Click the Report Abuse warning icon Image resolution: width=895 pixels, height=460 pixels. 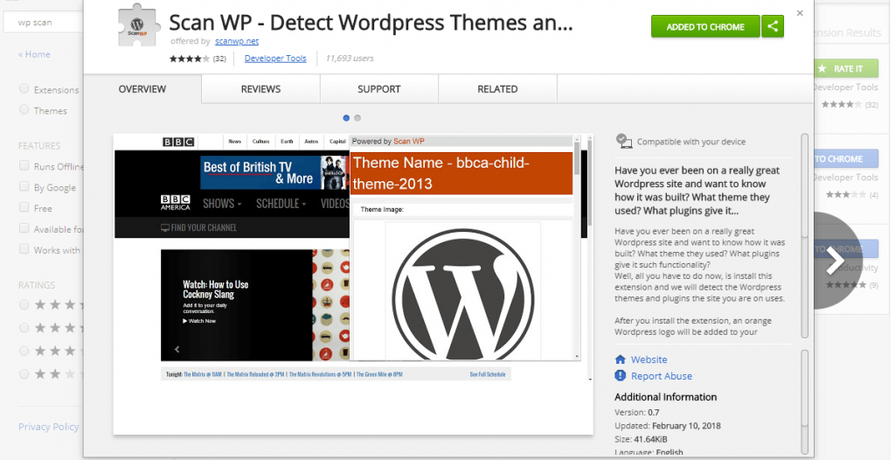[621, 375]
